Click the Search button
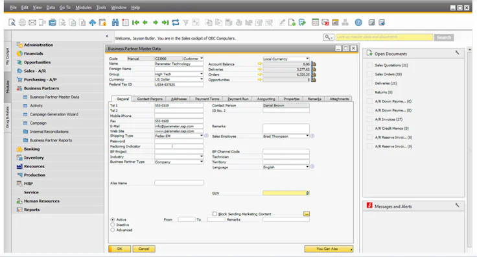 (x=444, y=38)
